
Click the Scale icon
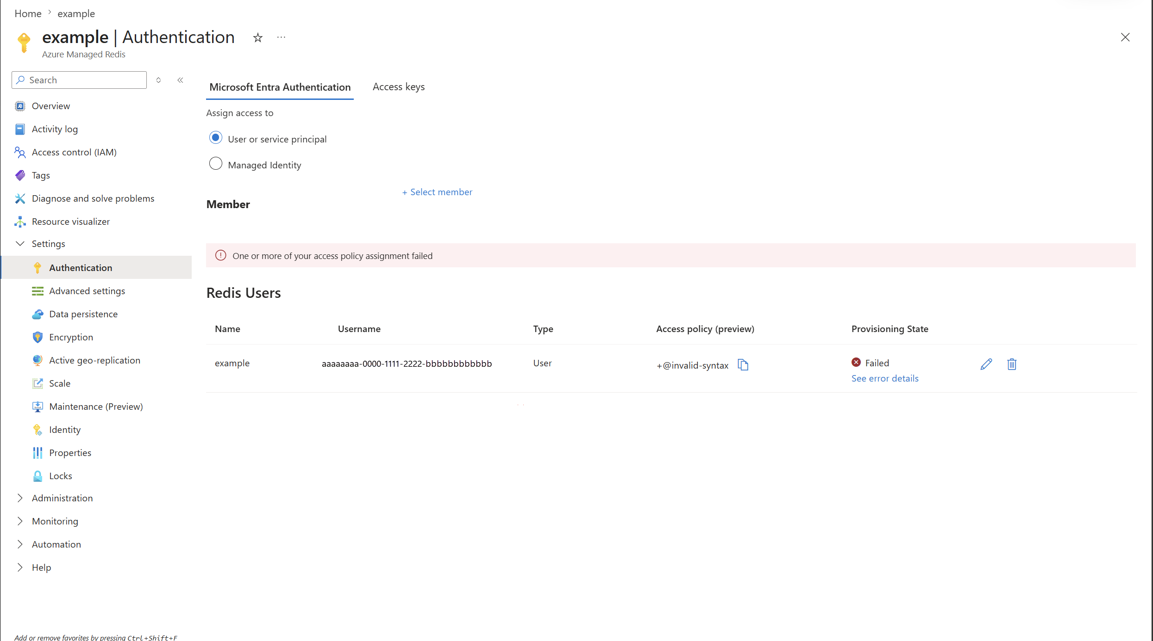[x=38, y=384]
